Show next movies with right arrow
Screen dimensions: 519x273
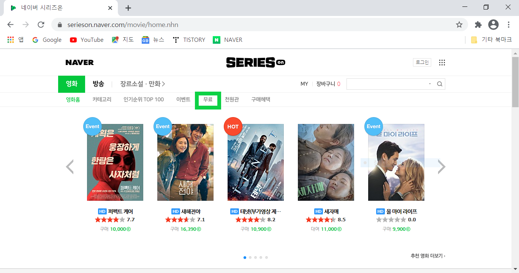441,167
